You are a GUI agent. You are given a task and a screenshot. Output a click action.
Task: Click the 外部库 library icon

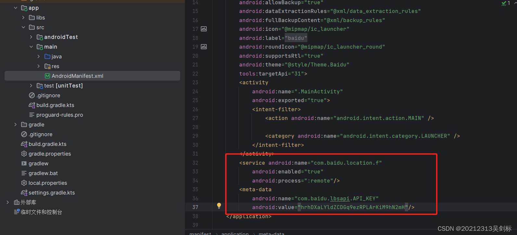pos(17,202)
